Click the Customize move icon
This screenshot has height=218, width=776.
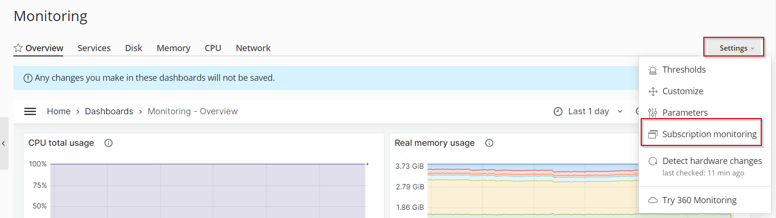[x=653, y=91]
